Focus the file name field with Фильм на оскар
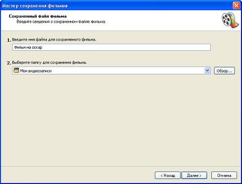Image resolution: width=242 pixels, height=184 pixels. point(111,47)
